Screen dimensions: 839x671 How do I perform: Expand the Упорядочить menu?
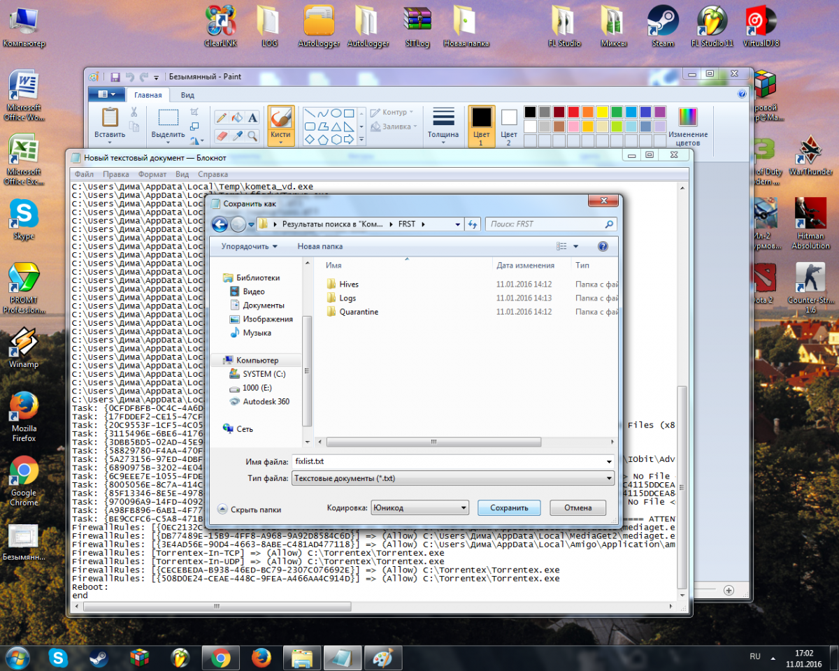pos(249,246)
